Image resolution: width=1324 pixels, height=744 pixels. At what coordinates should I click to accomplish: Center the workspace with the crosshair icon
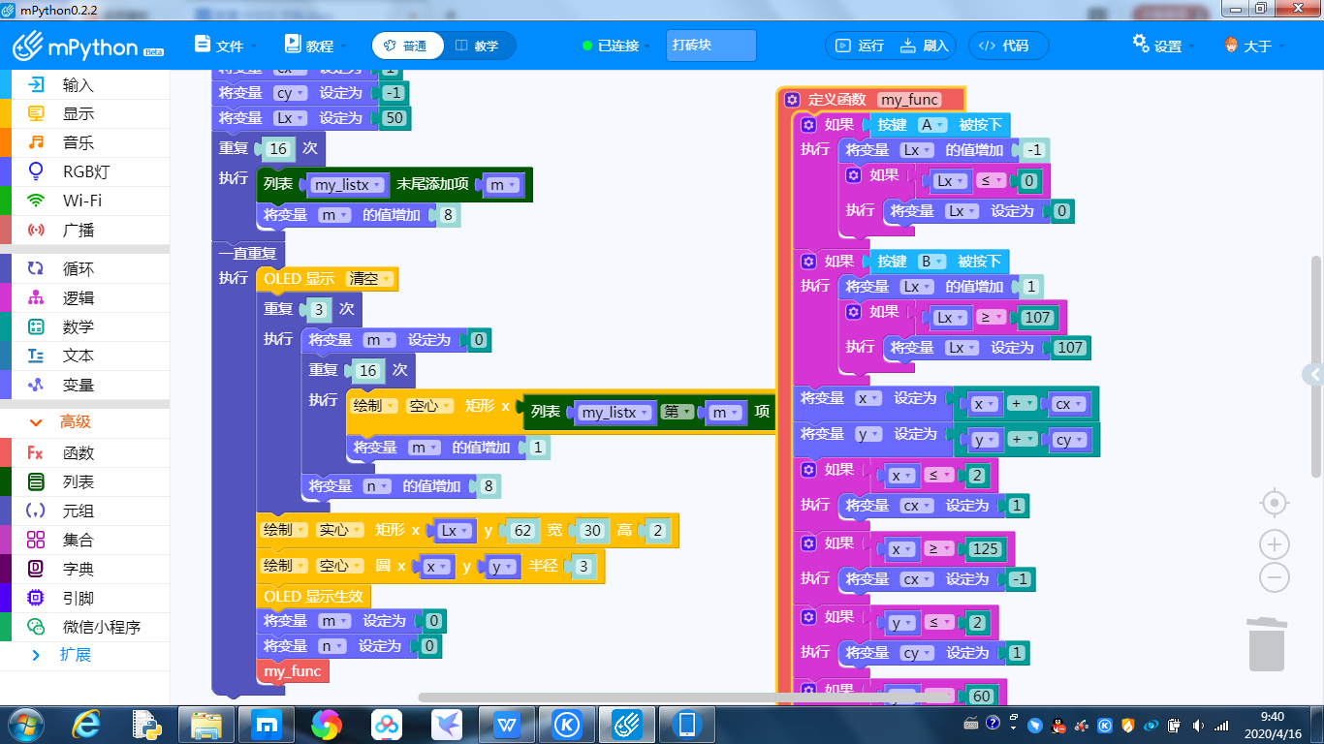coord(1275,503)
